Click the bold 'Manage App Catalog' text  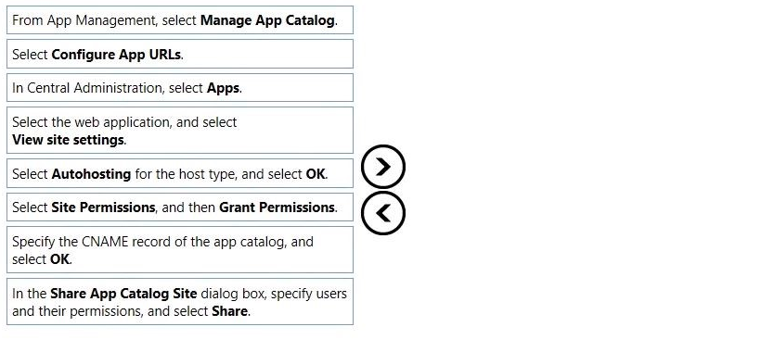coord(267,20)
